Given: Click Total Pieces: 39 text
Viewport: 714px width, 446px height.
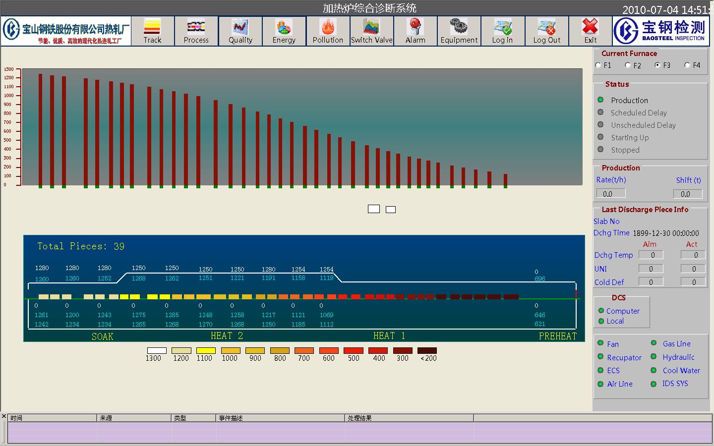Looking at the screenshot, I should (81, 246).
